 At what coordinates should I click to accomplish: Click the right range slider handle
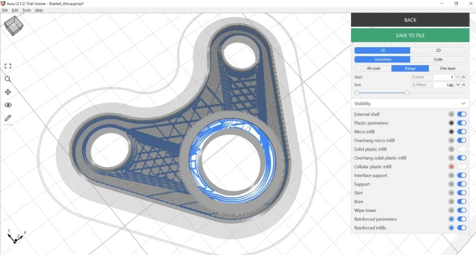tap(407, 93)
